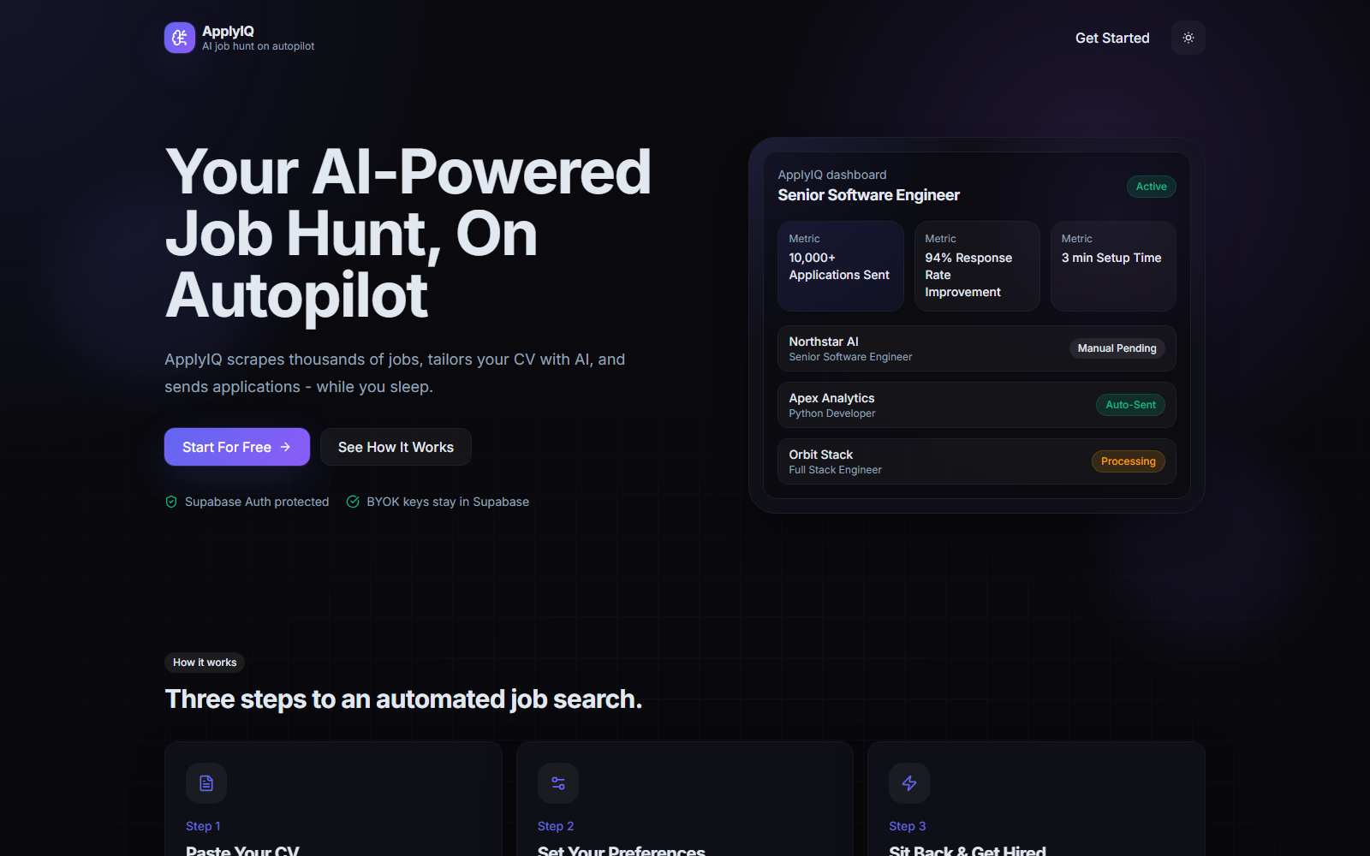Click the Three steps to automated job search heading
This screenshot has width=1370, height=856.
[403, 699]
